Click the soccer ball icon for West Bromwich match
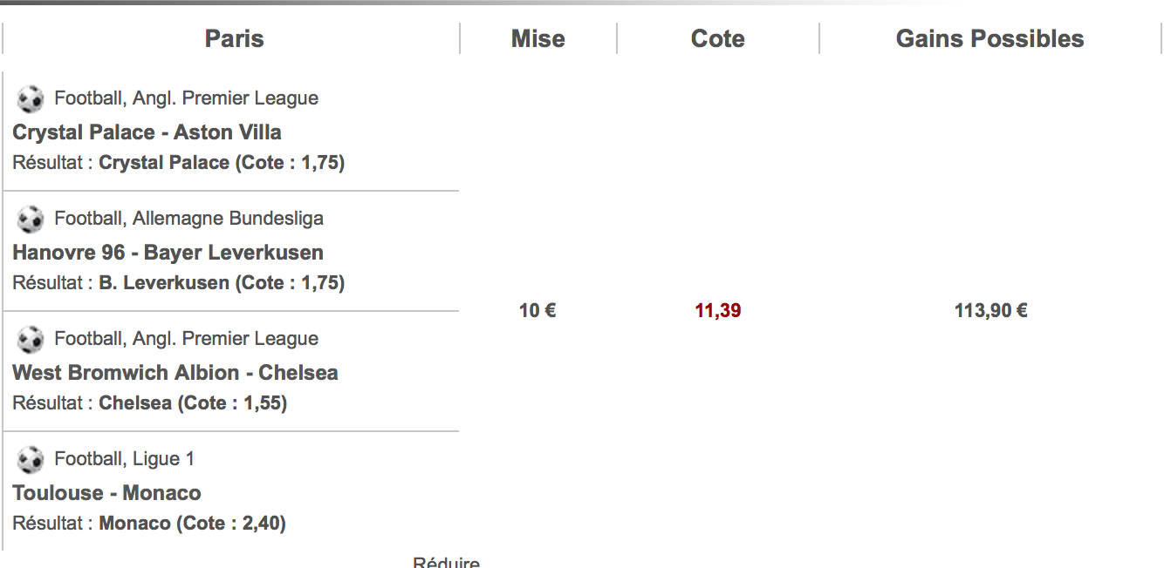1164x568 pixels. pyautogui.click(x=30, y=340)
